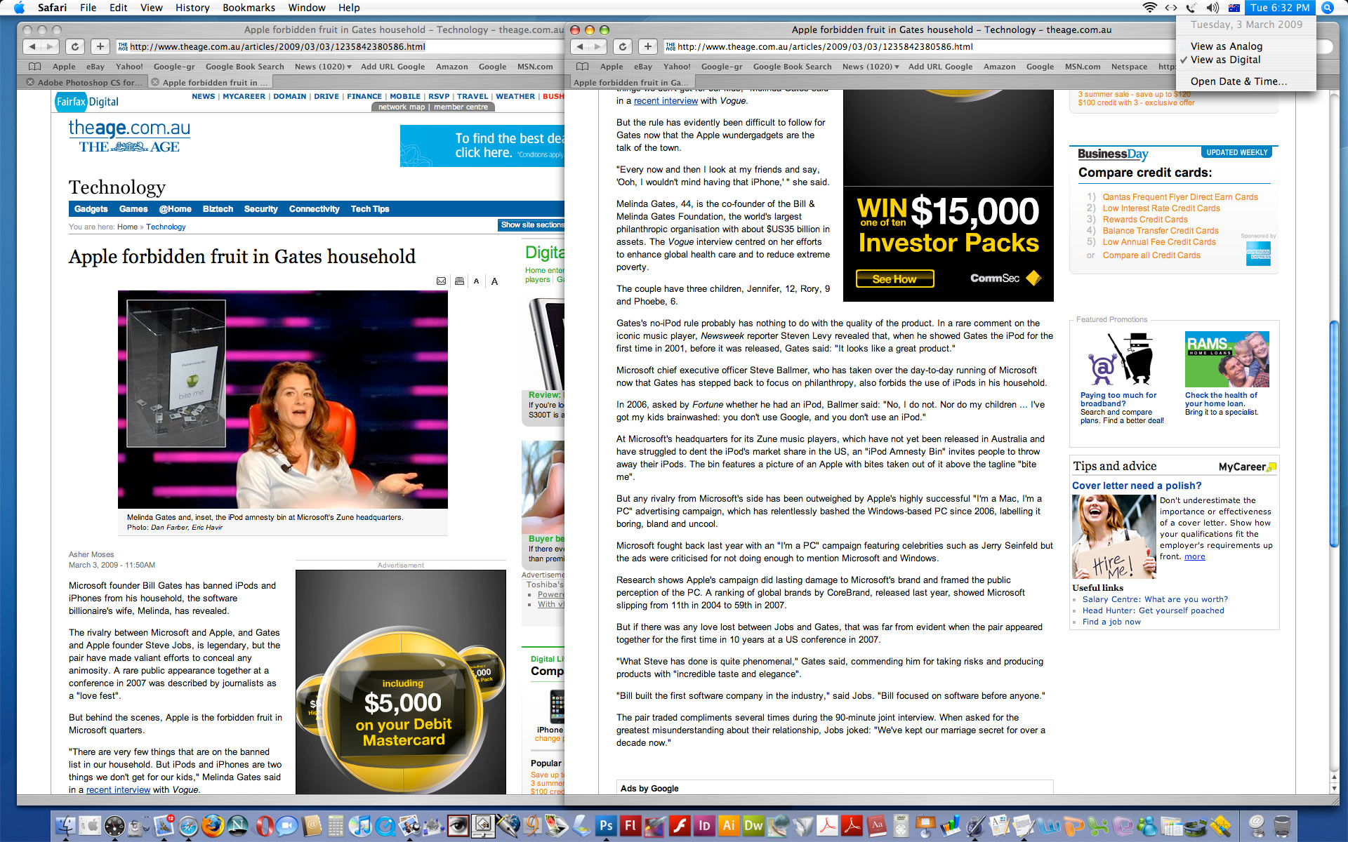The width and height of the screenshot is (1348, 842).
Task: Open Firefox from the Dock
Action: pyautogui.click(x=213, y=826)
